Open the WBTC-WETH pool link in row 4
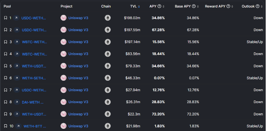 35,54
